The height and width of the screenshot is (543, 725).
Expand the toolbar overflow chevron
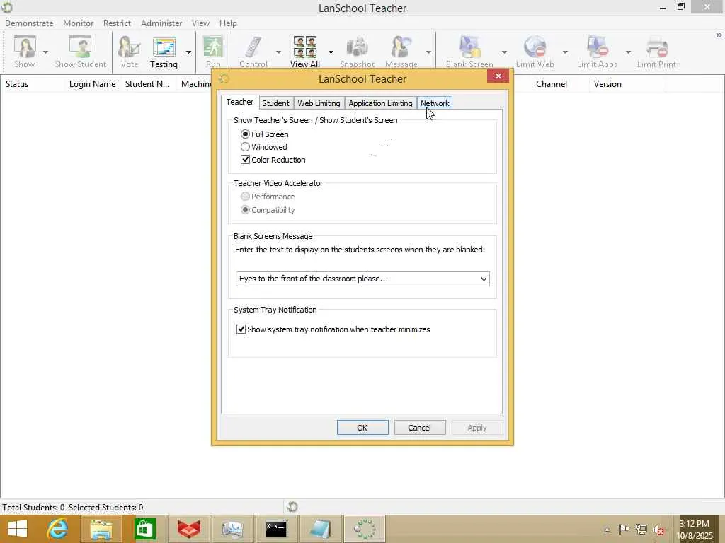click(719, 35)
